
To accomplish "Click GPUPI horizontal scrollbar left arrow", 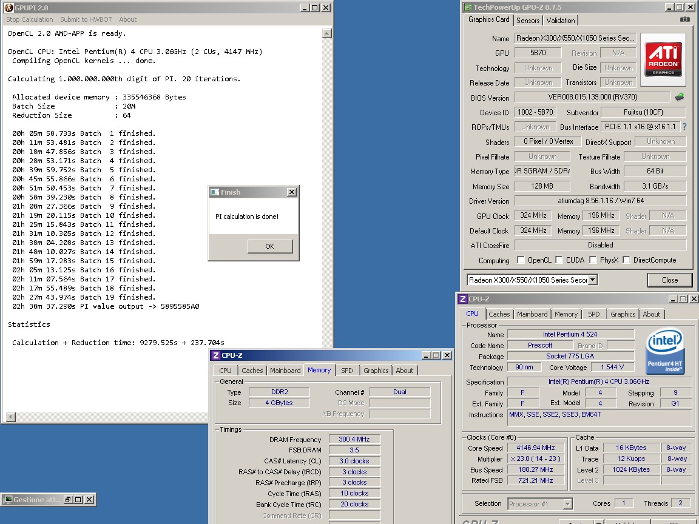I will pyautogui.click(x=11, y=417).
